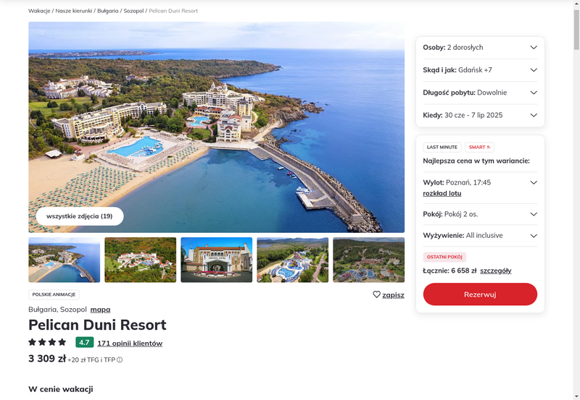Open the TFG i TFP info icon
The image size is (580, 400).
point(120,359)
